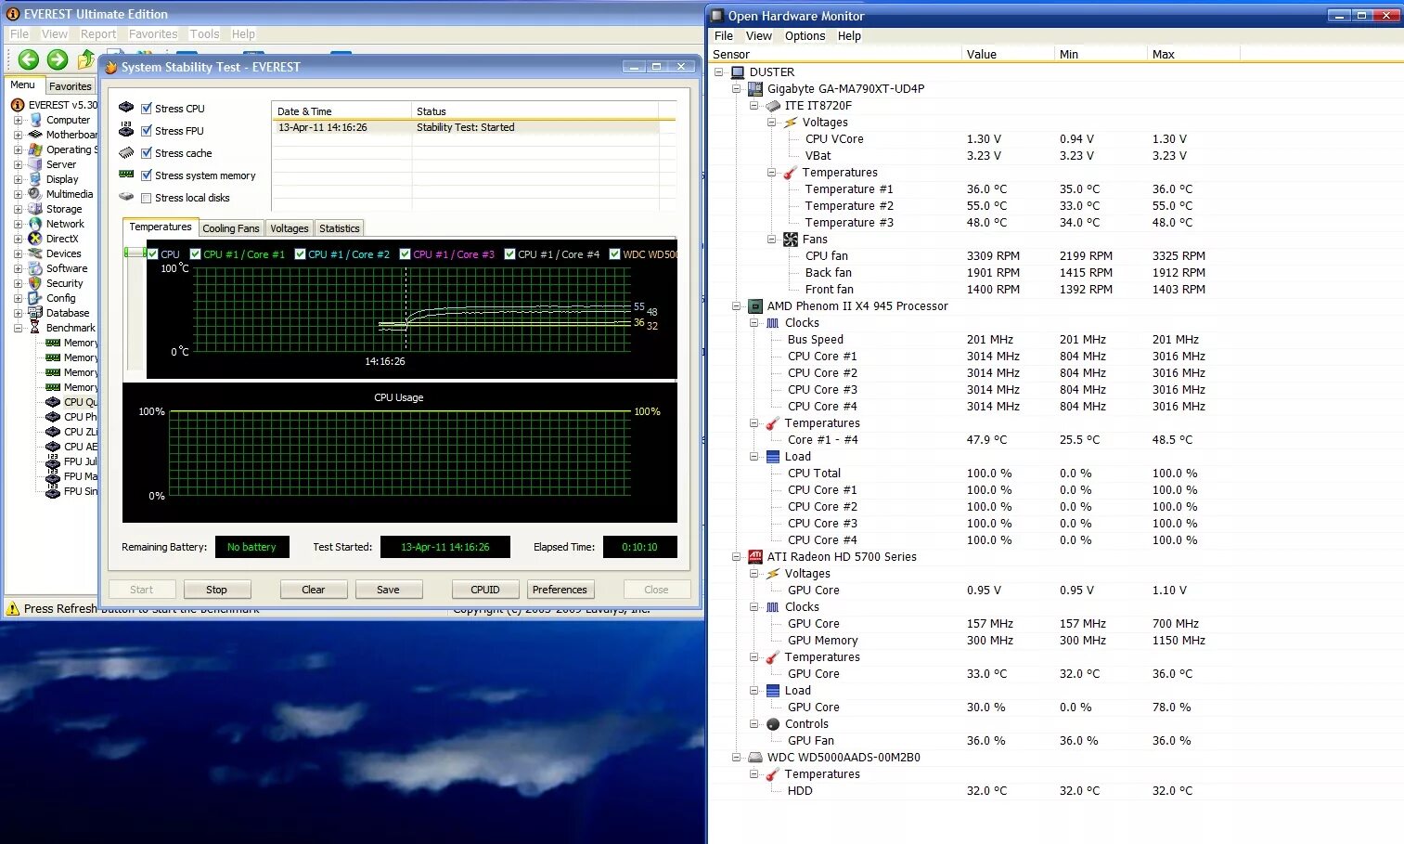This screenshot has height=844, width=1404.
Task: Click the Network globe icon in EVEREST tree
Action: pyautogui.click(x=35, y=224)
